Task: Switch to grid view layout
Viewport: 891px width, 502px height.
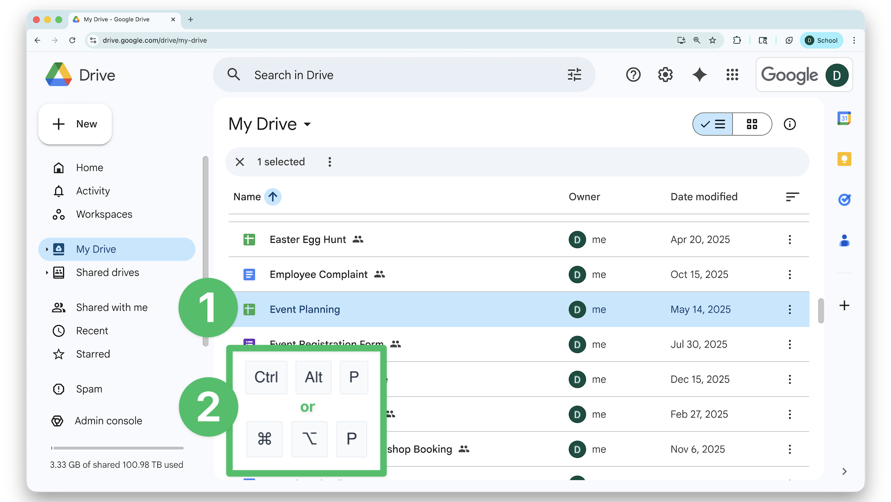Action: [x=752, y=124]
